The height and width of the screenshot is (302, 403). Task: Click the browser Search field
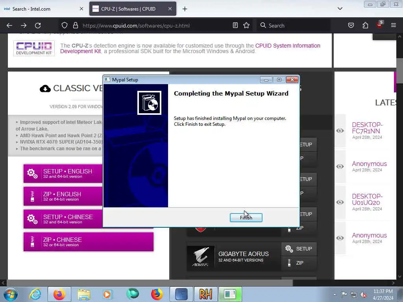tap(294, 26)
